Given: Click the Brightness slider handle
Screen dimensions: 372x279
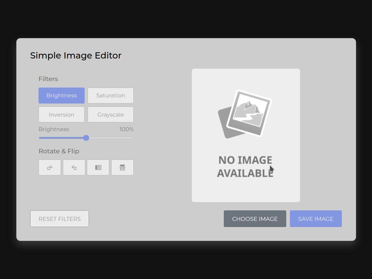Looking at the screenshot, I should [86, 138].
